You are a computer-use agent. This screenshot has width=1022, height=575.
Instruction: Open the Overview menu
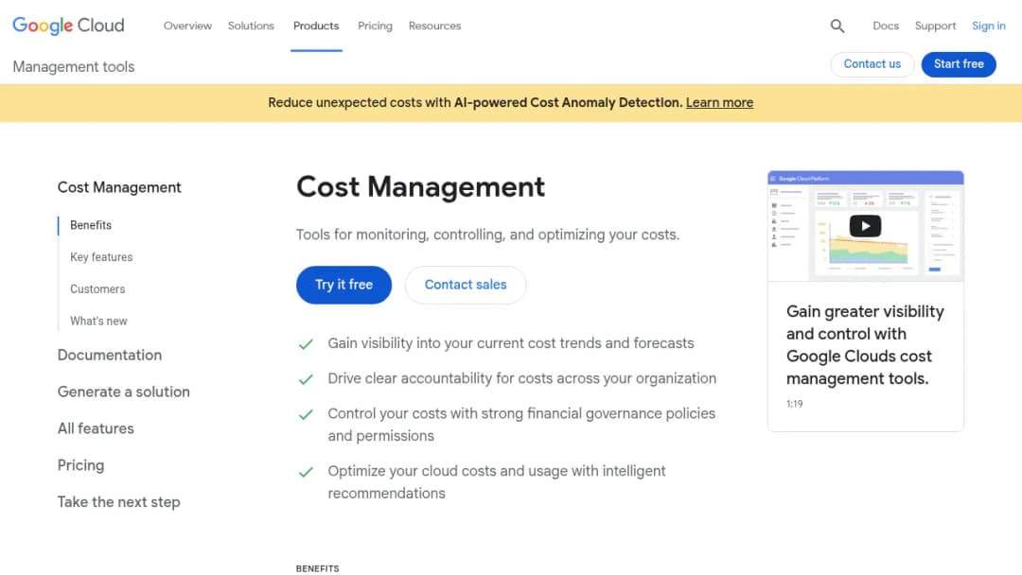pos(187,26)
